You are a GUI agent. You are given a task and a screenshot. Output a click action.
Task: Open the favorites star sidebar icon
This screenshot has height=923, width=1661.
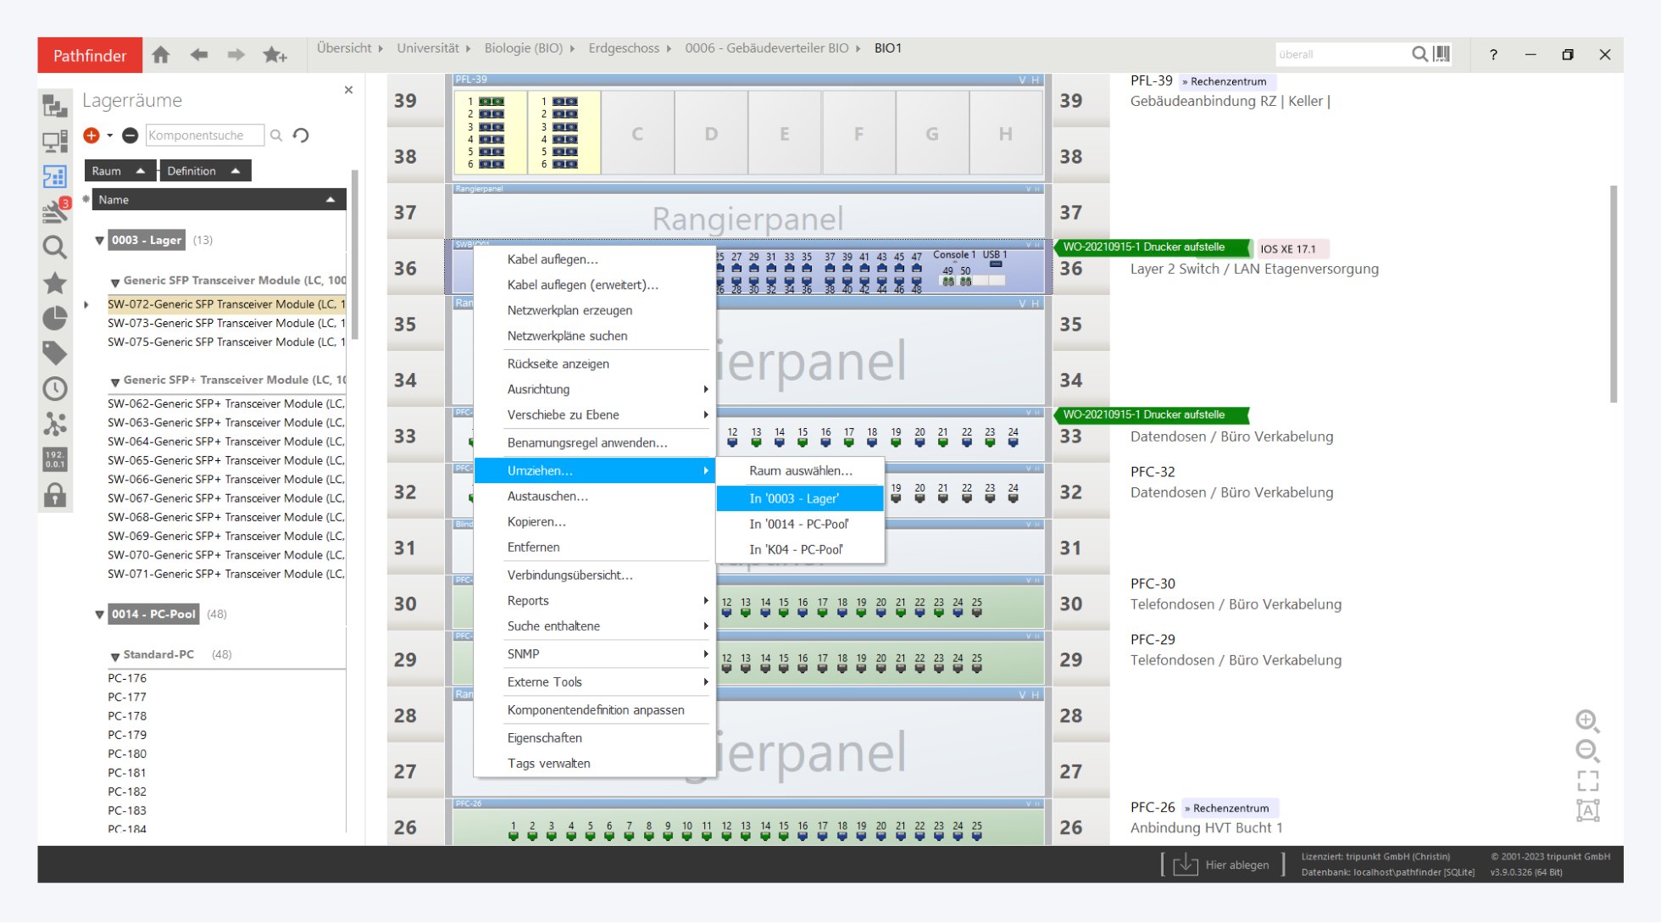[x=55, y=282]
